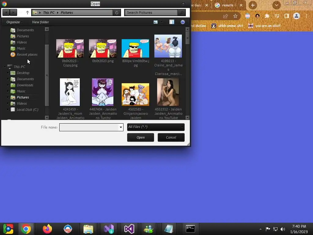This screenshot has width=313, height=235.
Task: Open Chrome tab search chevron
Action: click(276, 5)
